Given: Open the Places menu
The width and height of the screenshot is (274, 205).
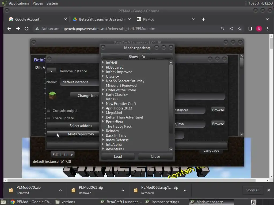Looking at the screenshot, I should [38, 3].
